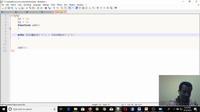Open Microsoft Word from the taskbar
The height and width of the screenshot is (112, 200).
[139, 109]
